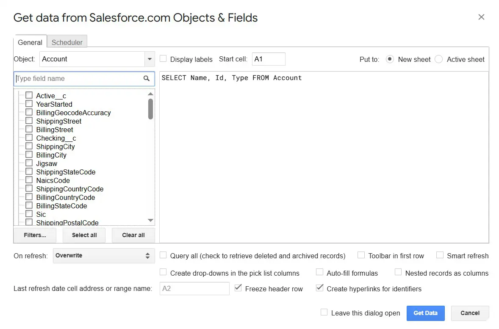Screen dimensions: 499x329
Task: Switch to the Scheduler tab
Action: click(x=67, y=42)
